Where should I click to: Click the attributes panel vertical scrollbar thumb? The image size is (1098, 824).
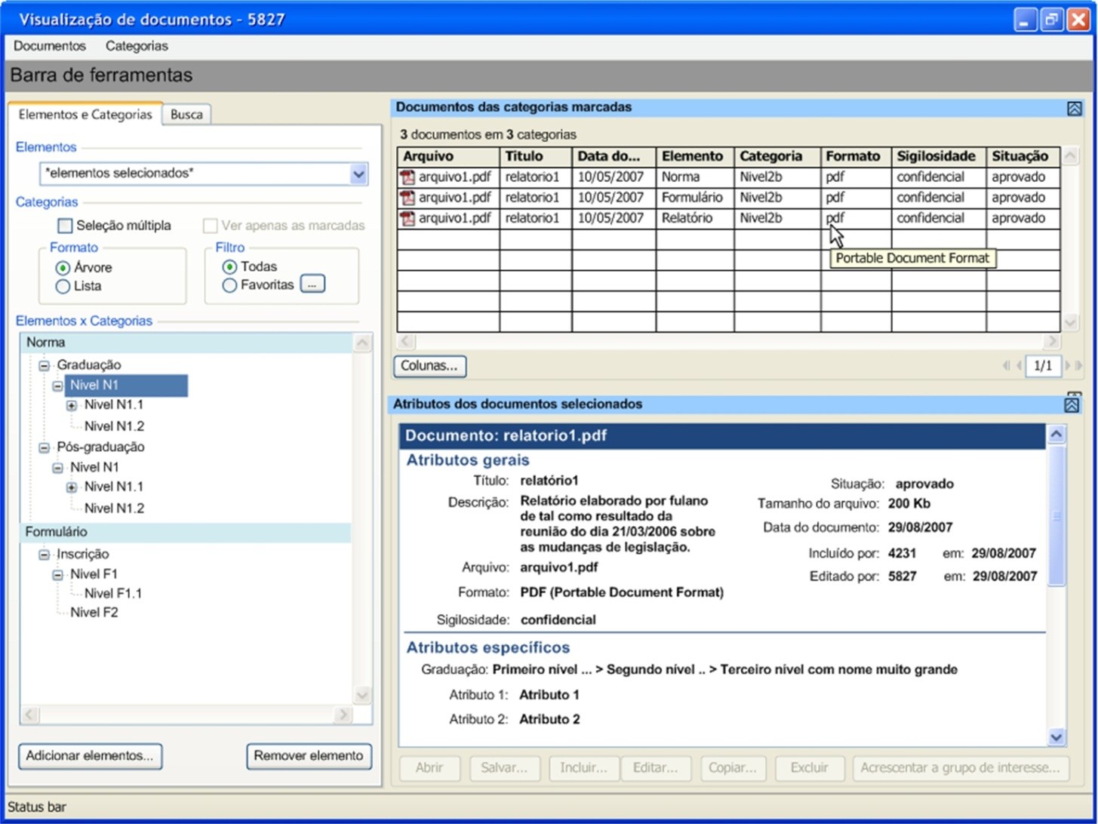1056,515
